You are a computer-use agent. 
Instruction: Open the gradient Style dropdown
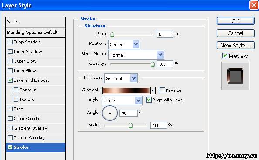[x=122, y=100]
